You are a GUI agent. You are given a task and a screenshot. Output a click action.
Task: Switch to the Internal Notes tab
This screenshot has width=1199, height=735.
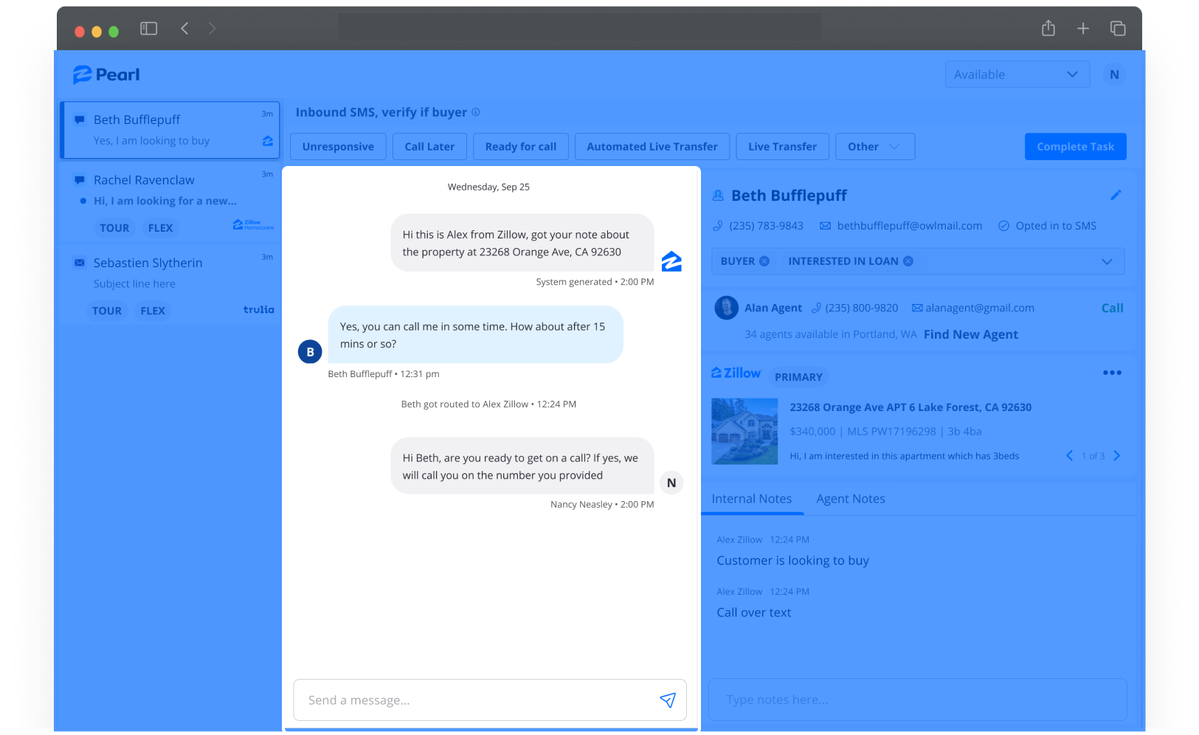pos(752,499)
